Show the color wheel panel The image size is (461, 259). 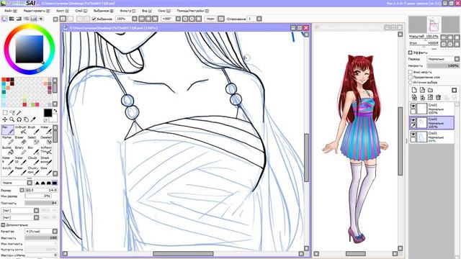[4, 19]
